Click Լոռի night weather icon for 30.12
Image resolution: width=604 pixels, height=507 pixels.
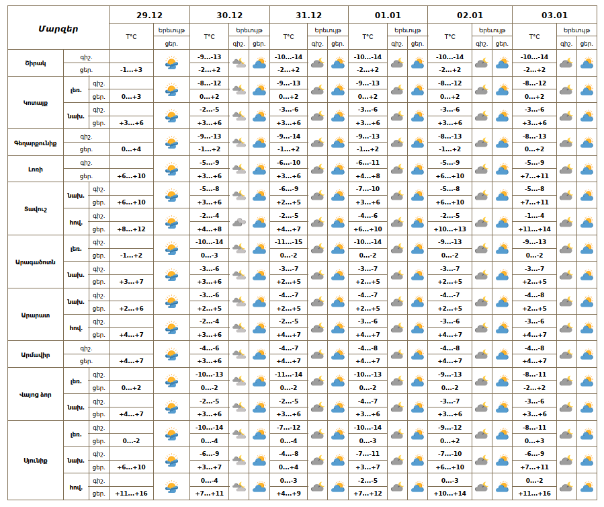239,169
